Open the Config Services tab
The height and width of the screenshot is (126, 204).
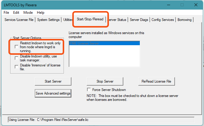[x=163, y=20]
